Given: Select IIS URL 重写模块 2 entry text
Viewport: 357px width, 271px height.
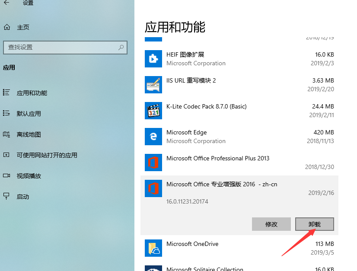Looking at the screenshot, I should (x=191, y=81).
